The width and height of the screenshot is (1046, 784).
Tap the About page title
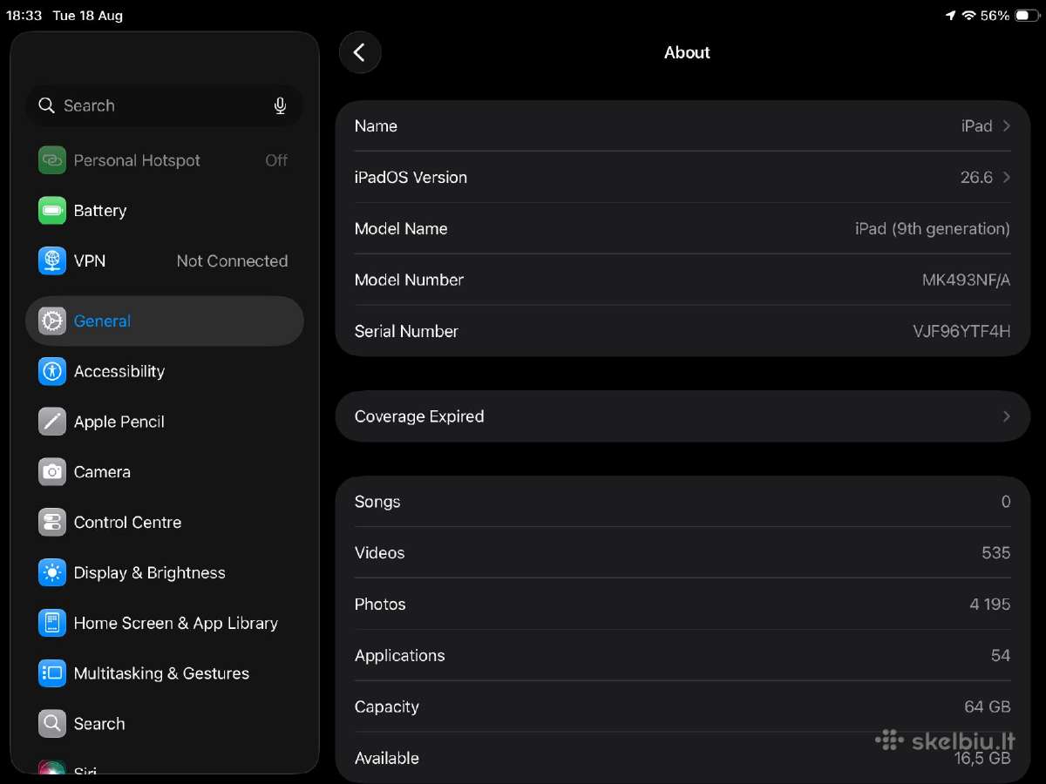(x=687, y=52)
